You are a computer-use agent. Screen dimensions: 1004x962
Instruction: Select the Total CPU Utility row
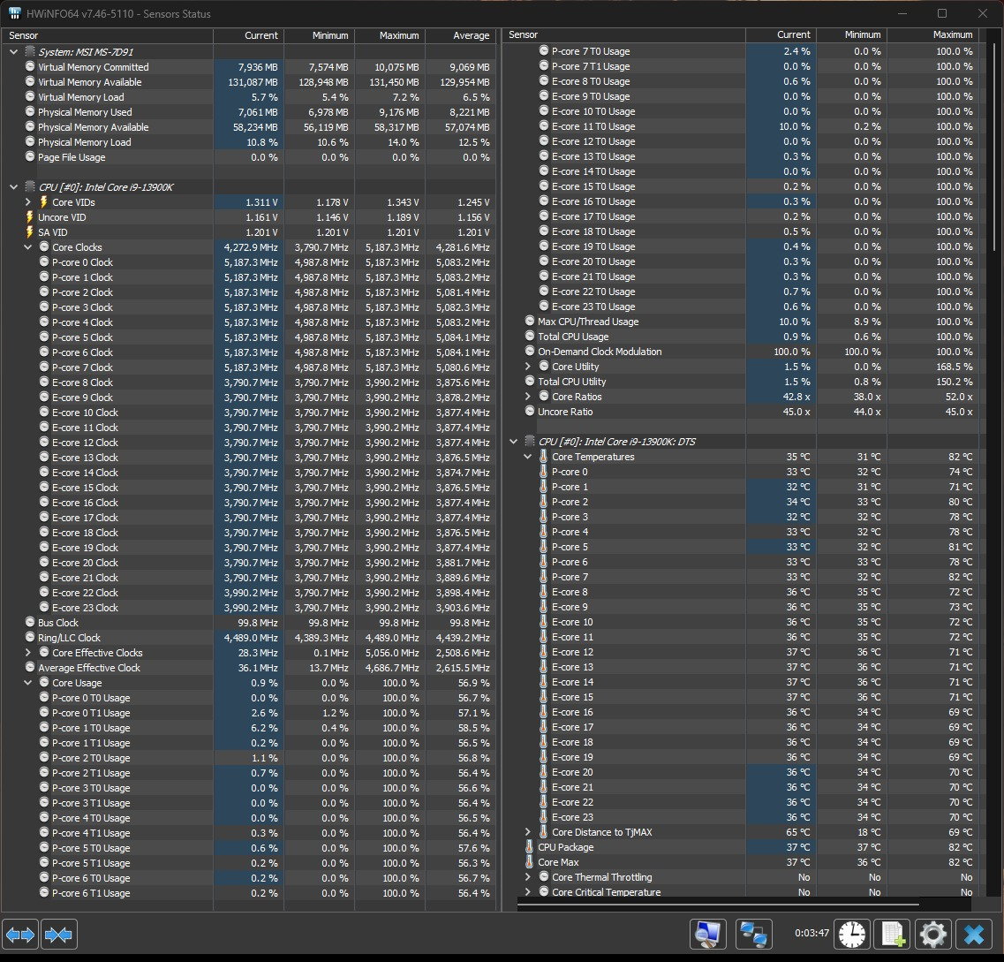coord(741,381)
